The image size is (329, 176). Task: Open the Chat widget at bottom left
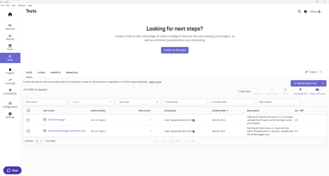tap(12, 170)
